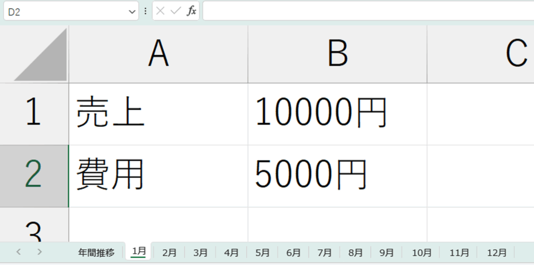Click the Insert Function fx icon
This screenshot has height=265, width=534.
(x=192, y=11)
